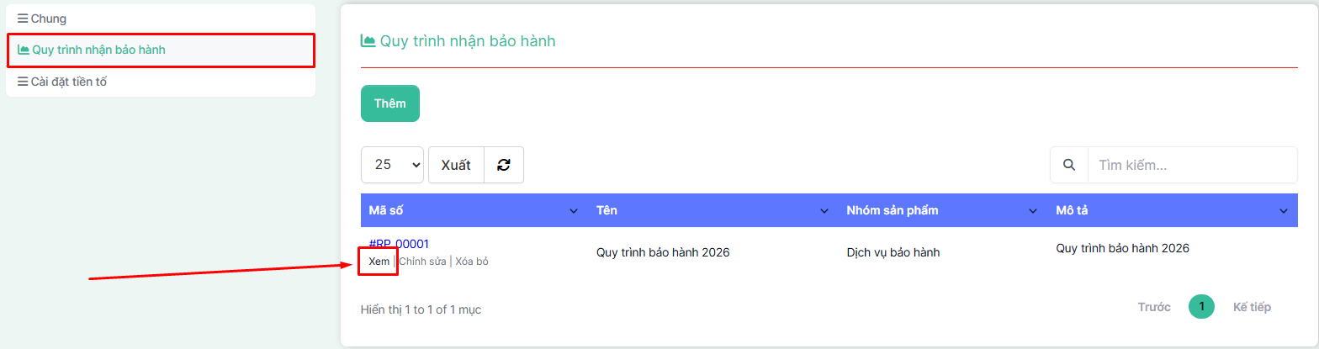Click Xóa bỏ to delete the row

click(472, 262)
